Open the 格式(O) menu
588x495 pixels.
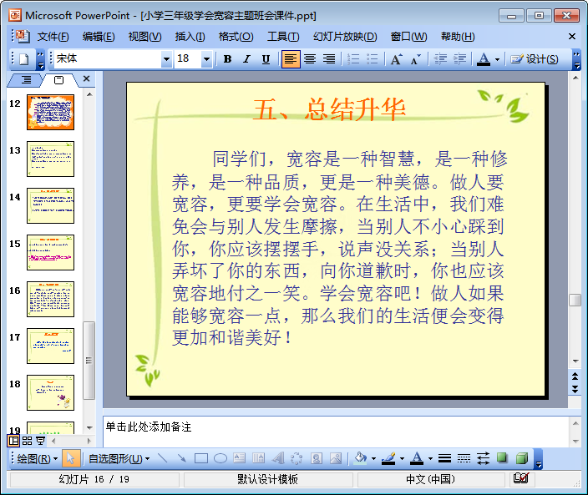coord(236,37)
